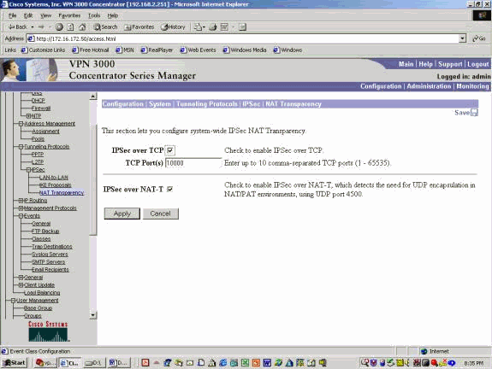The height and width of the screenshot is (369, 492).
Task: Toggle the IPSec over NAT-T checkbox
Action: pos(169,190)
